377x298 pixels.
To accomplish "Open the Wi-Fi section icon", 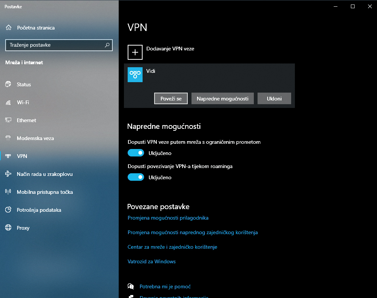I will (x=8, y=102).
